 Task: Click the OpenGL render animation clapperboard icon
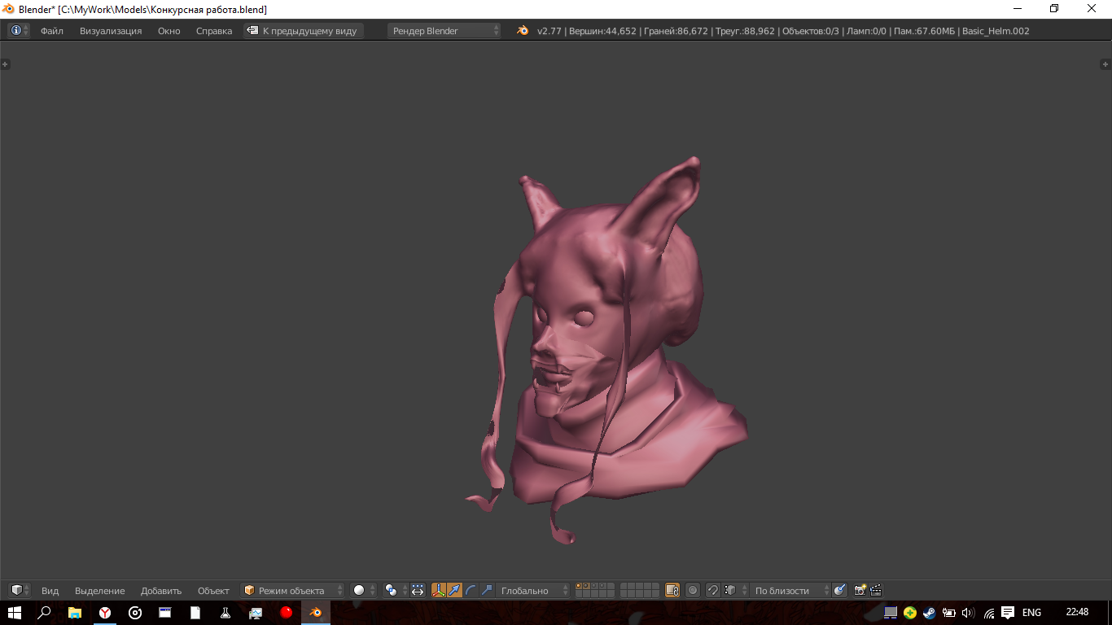[x=876, y=590]
